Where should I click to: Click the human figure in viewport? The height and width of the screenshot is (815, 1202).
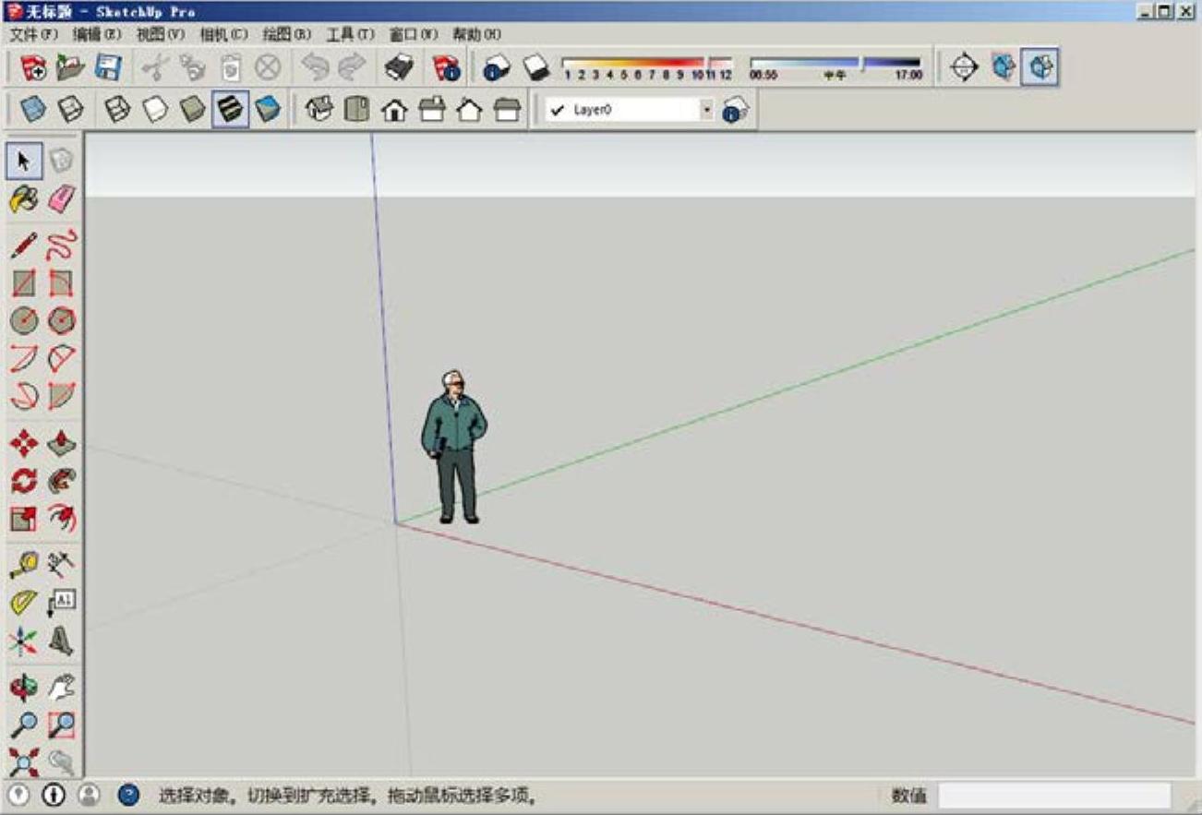tap(454, 448)
